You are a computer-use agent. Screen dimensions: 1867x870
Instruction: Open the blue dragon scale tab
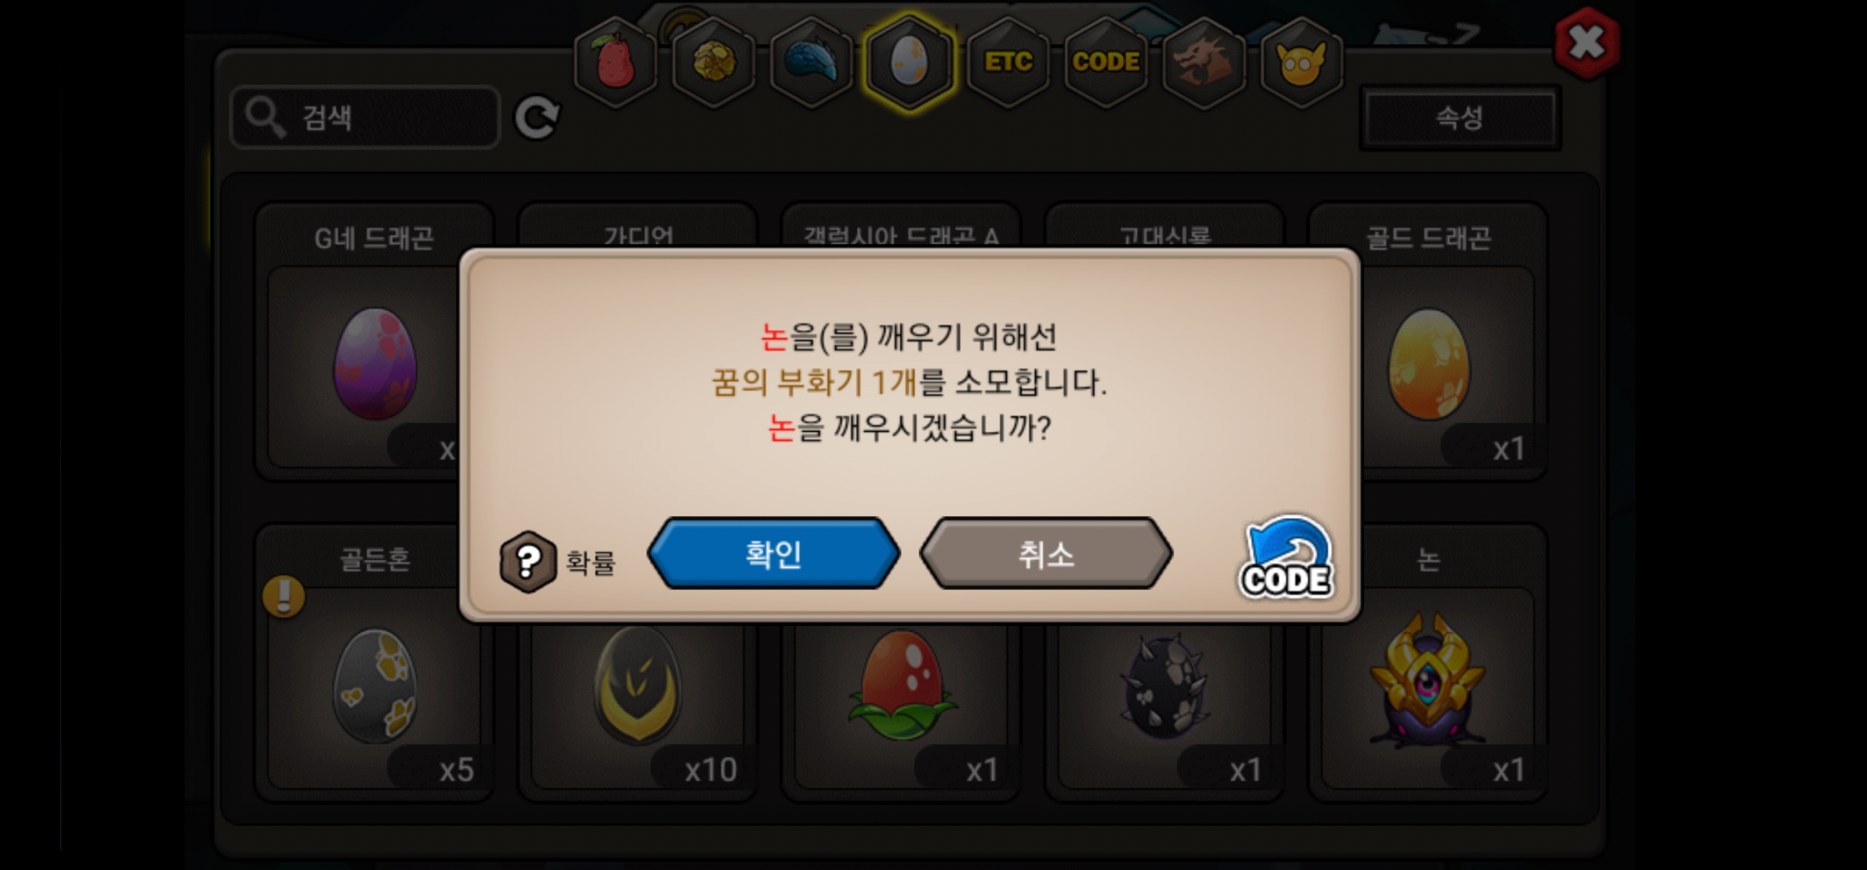pyautogui.click(x=811, y=62)
